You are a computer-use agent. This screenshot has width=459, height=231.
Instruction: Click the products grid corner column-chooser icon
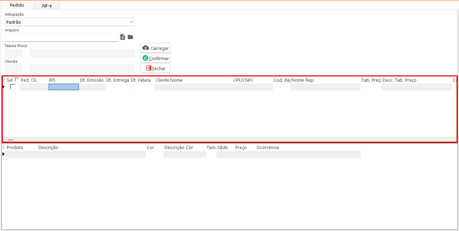coord(4,147)
